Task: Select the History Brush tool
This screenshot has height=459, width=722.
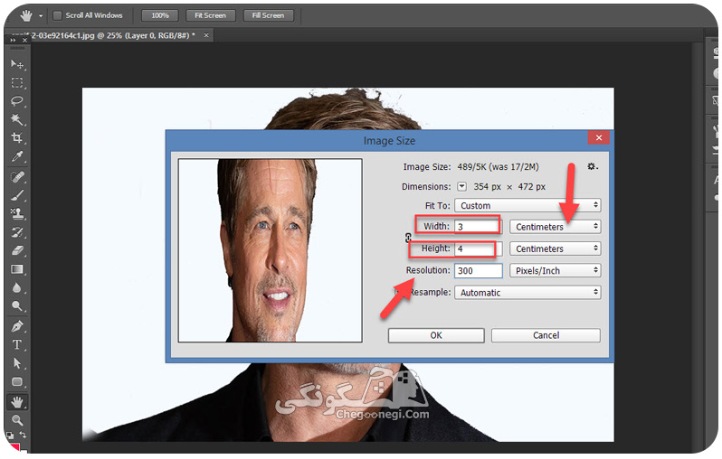Action: click(x=17, y=232)
